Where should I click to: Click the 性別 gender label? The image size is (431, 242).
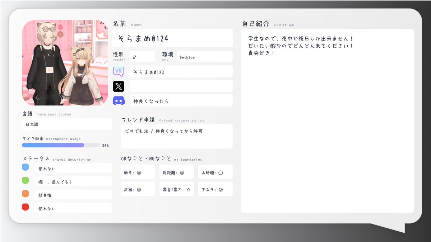(x=119, y=56)
